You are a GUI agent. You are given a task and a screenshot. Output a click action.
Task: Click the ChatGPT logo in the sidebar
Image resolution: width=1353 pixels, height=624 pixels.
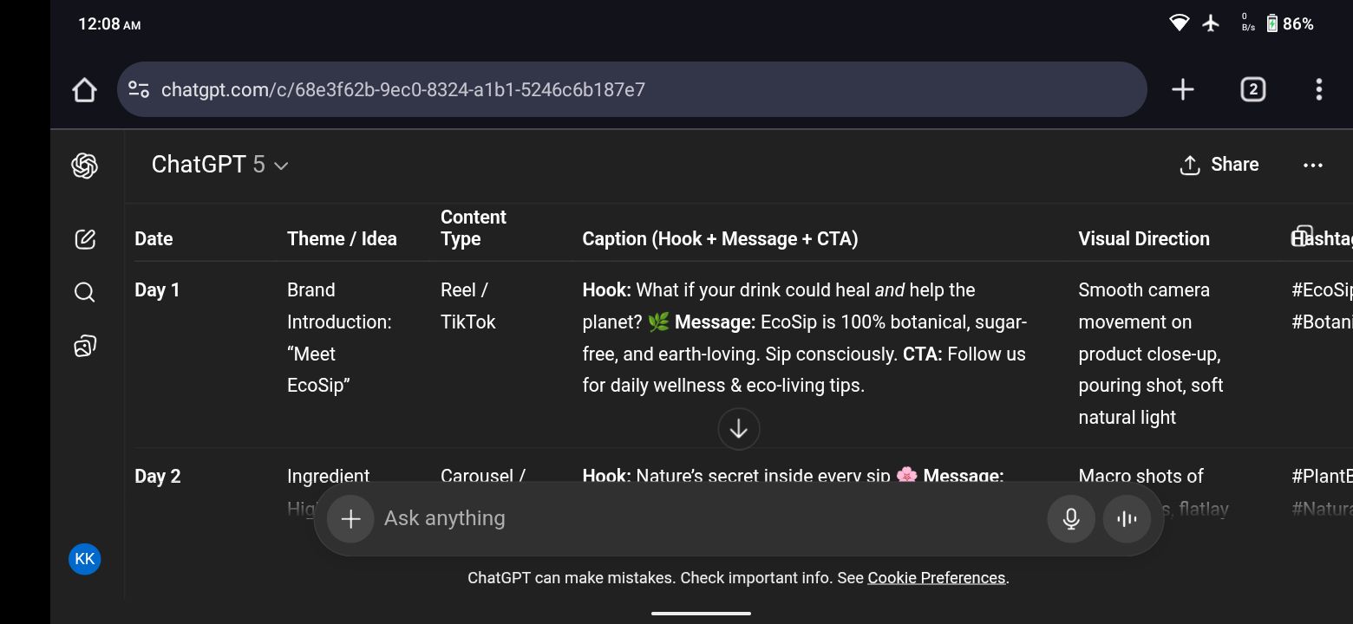click(84, 166)
